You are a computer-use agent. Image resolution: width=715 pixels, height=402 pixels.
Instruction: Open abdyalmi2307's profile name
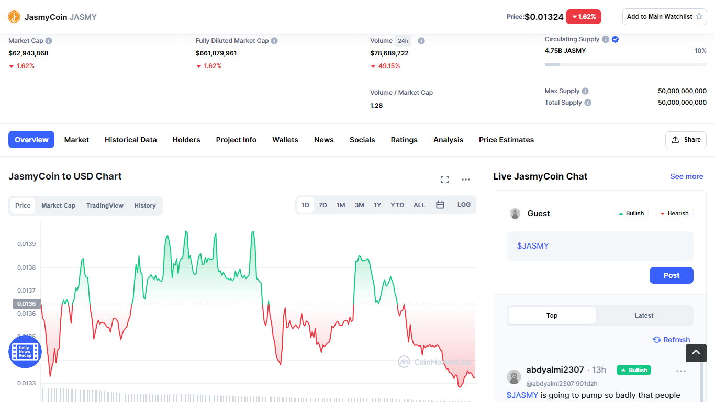click(555, 370)
